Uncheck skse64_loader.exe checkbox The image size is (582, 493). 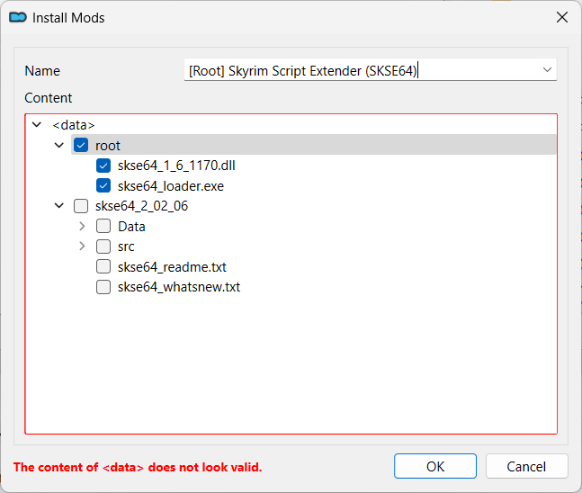[103, 186]
